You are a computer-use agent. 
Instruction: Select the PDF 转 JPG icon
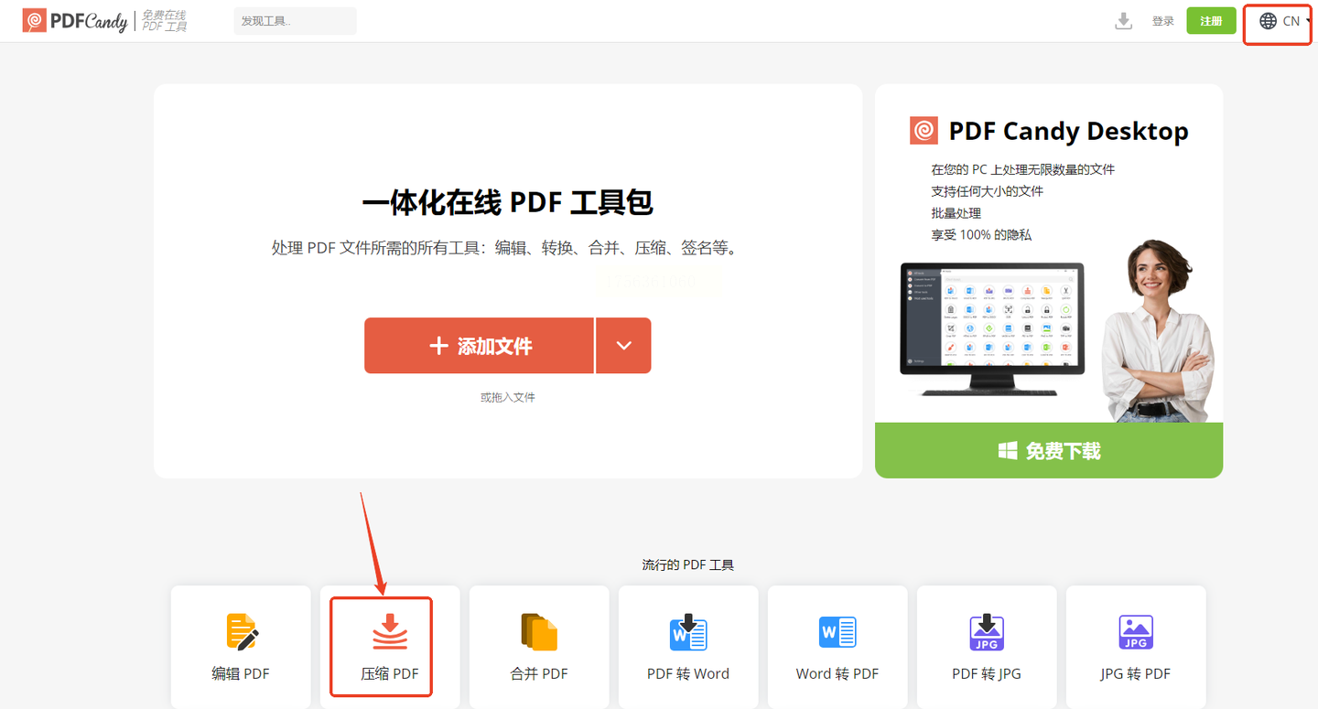pos(987,632)
